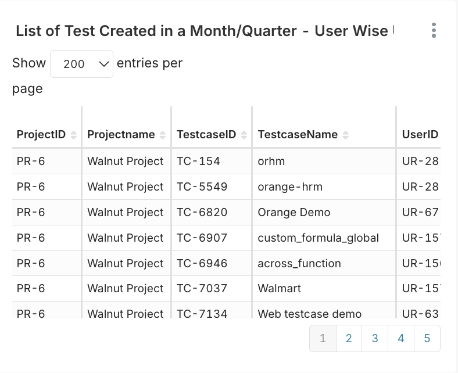The width and height of the screenshot is (458, 373).
Task: Click the across_function testcase name
Action: click(299, 263)
